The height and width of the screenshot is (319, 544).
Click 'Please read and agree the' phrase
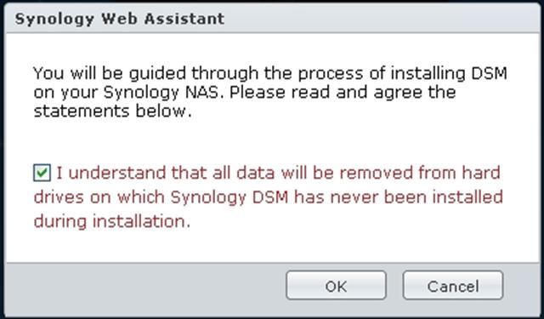click(343, 93)
